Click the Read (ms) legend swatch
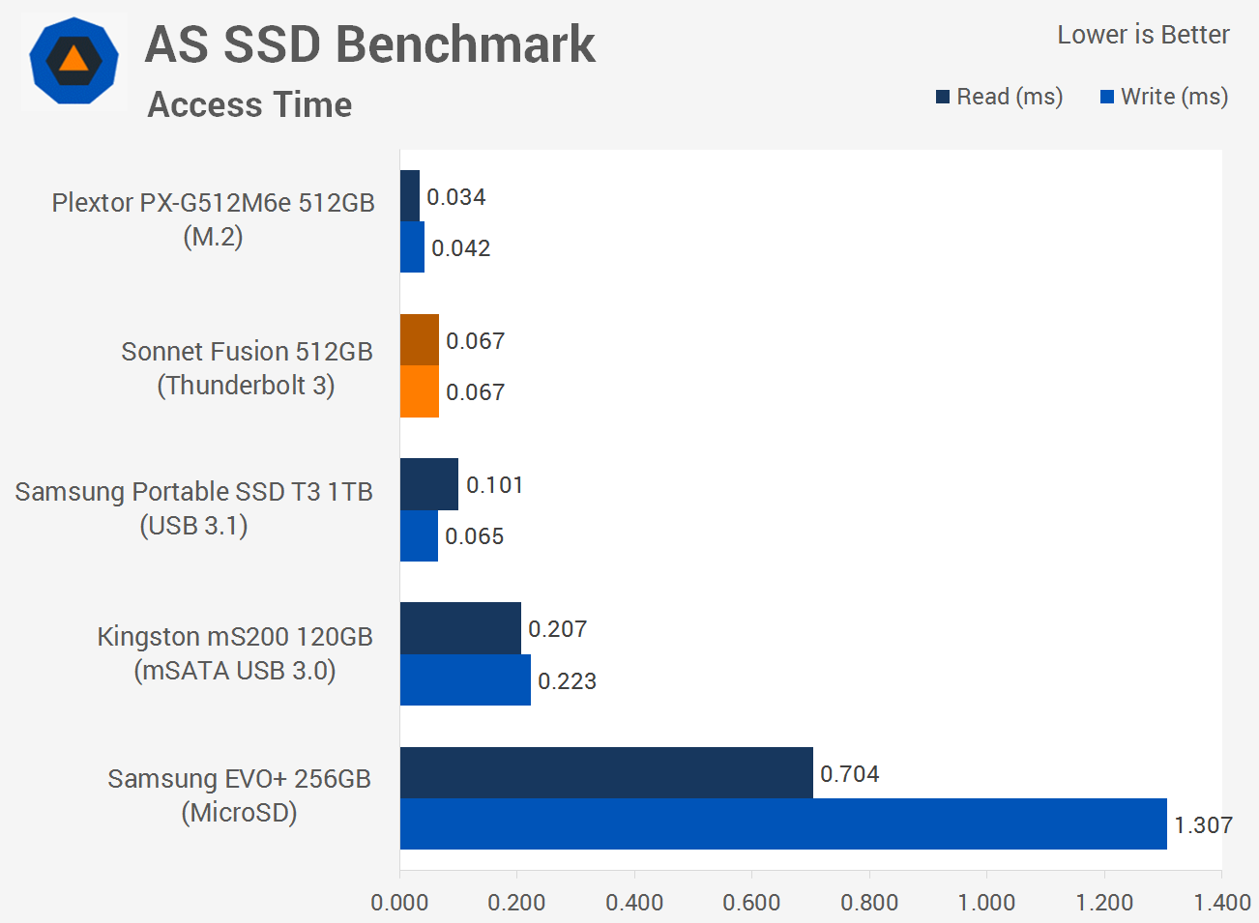This screenshot has width=1259, height=923. pyautogui.click(x=943, y=97)
